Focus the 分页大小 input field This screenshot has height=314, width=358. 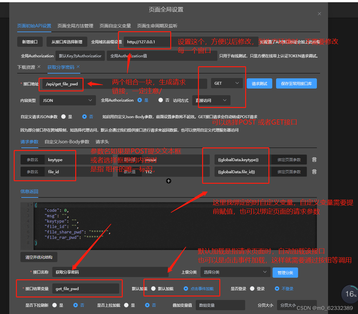(x=297, y=305)
